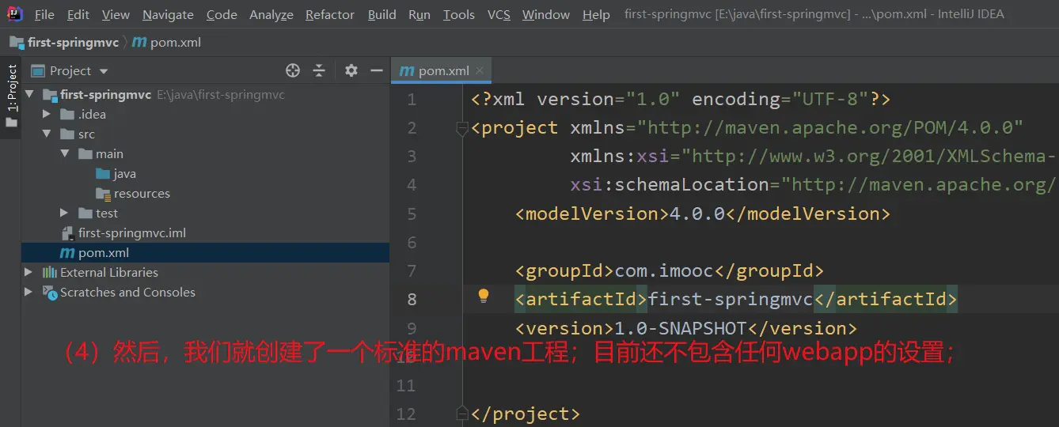Click the Scratches and Consoles icon
Viewport: 1059px width, 427px height.
point(50,293)
